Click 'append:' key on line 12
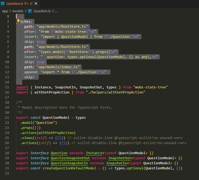This screenshot has height=180, width=199. pyautogui.click(x=31, y=72)
